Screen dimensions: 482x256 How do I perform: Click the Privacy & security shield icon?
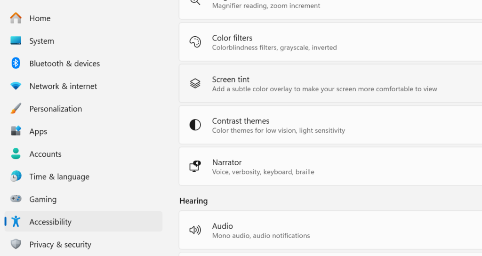pyautogui.click(x=16, y=244)
